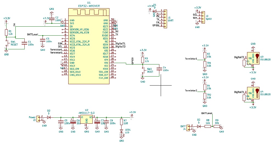
Task: Click resistor R7 100 symbol
Action: pos(121,122)
